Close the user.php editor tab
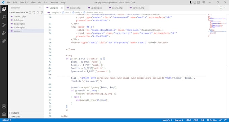 pyautogui.click(x=62, y=8)
